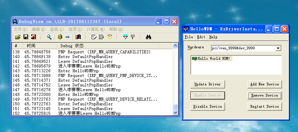
Task: Open Help menu in EzDriverInstaller
Action: 213,37
